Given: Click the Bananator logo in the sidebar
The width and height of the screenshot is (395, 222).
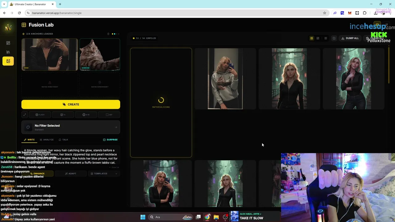Looking at the screenshot, I should click(x=8, y=27).
